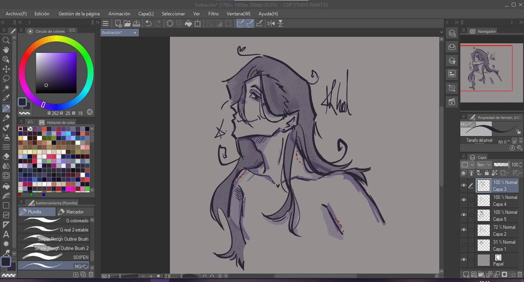The image size is (524, 282).
Task: Hide the Papel layer
Action: (464, 260)
